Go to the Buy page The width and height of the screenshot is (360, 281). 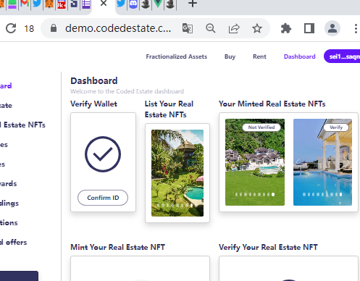point(230,56)
